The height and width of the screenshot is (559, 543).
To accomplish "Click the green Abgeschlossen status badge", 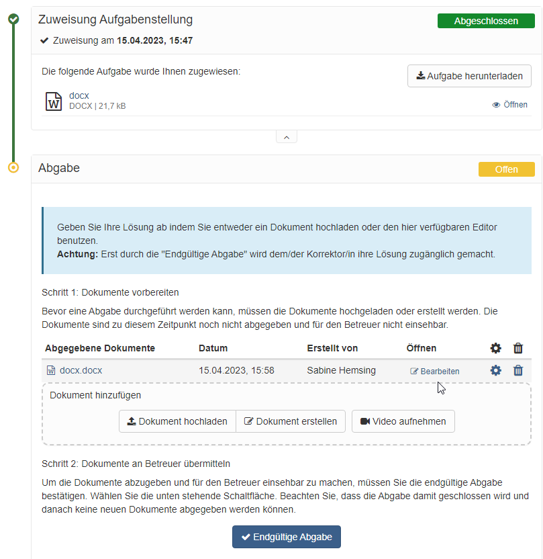I will (x=486, y=21).
